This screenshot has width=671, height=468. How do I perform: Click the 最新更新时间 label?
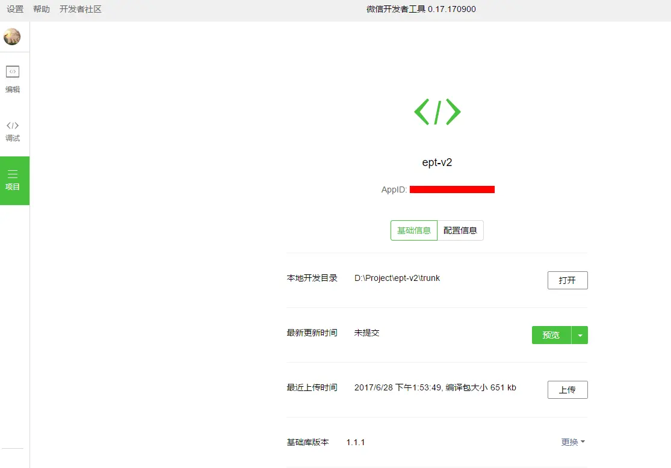pyautogui.click(x=312, y=333)
